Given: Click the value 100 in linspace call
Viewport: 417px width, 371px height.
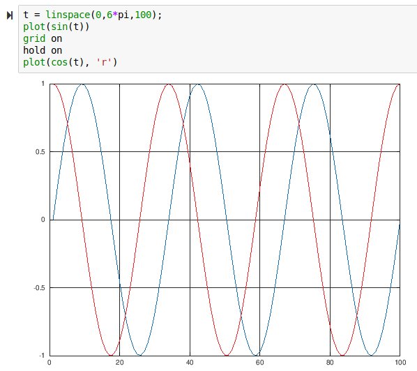Looking at the screenshot, I should tap(143, 15).
